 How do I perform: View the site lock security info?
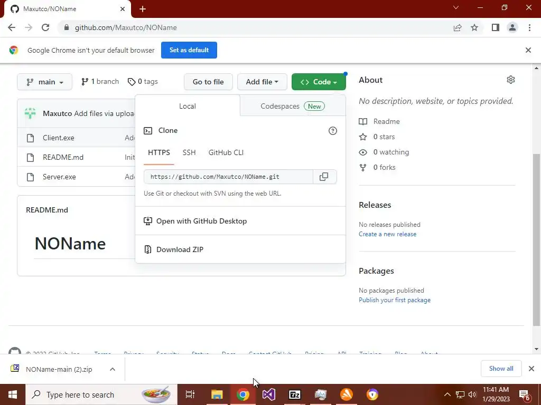[x=67, y=27]
